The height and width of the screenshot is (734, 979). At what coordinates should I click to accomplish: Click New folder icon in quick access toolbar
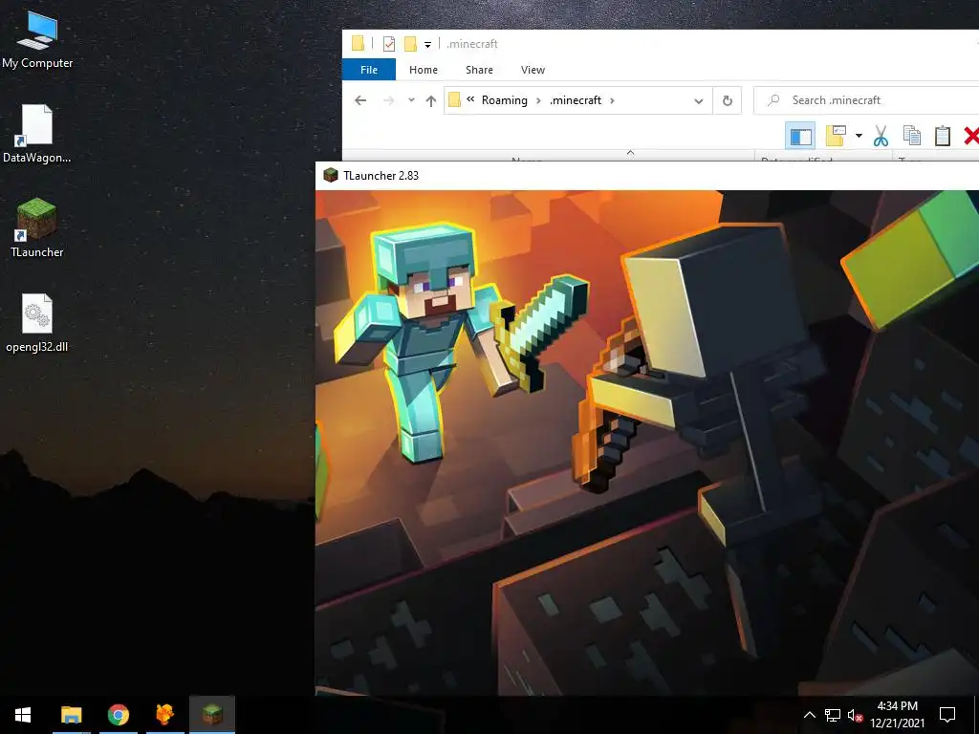[x=410, y=44]
